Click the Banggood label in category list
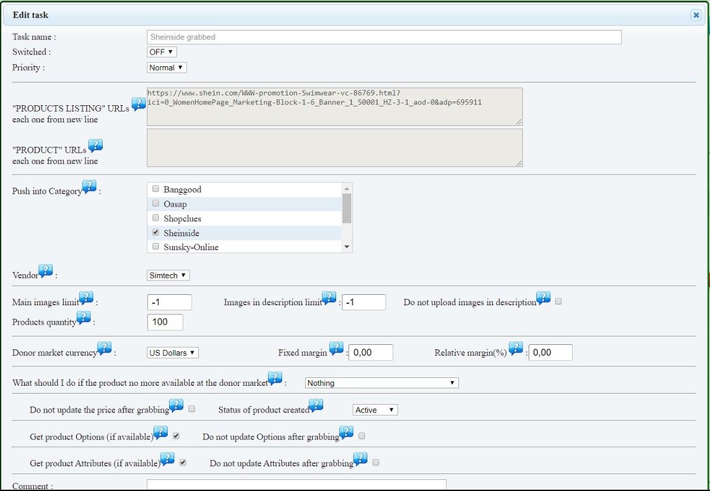Image resolution: width=710 pixels, height=491 pixels. coord(183,190)
